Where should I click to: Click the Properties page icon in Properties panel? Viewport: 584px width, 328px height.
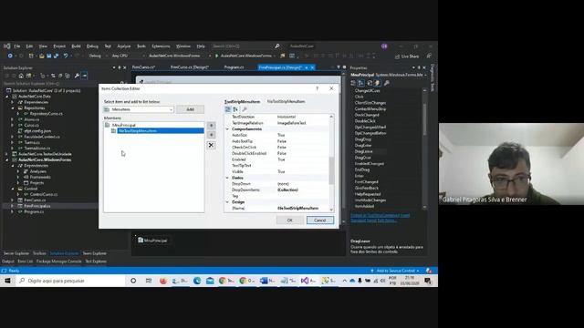click(x=370, y=83)
